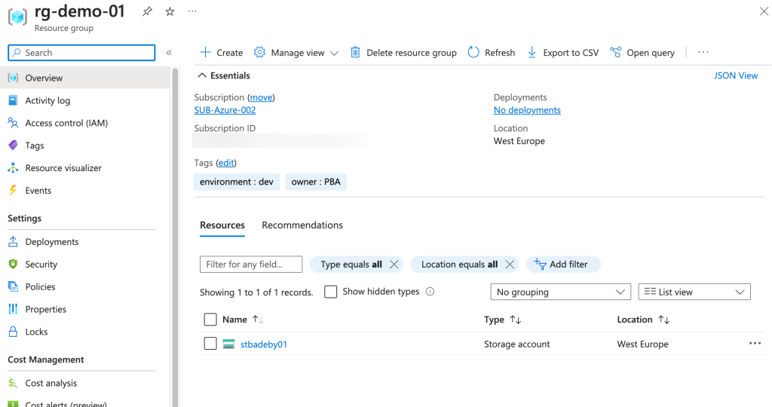This screenshot has height=407, width=772.
Task: Tick the select-all checkbox in Name header
Action: click(x=210, y=320)
